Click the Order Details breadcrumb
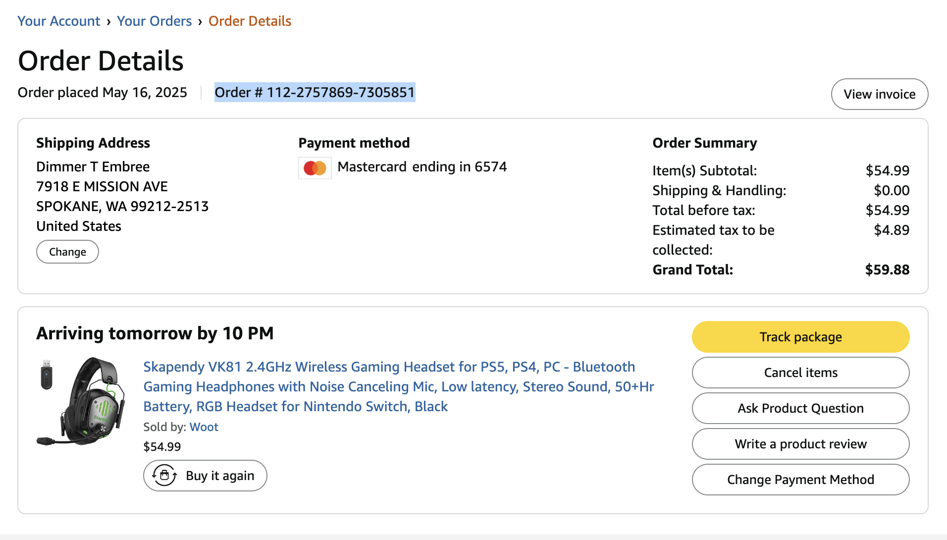 point(250,21)
